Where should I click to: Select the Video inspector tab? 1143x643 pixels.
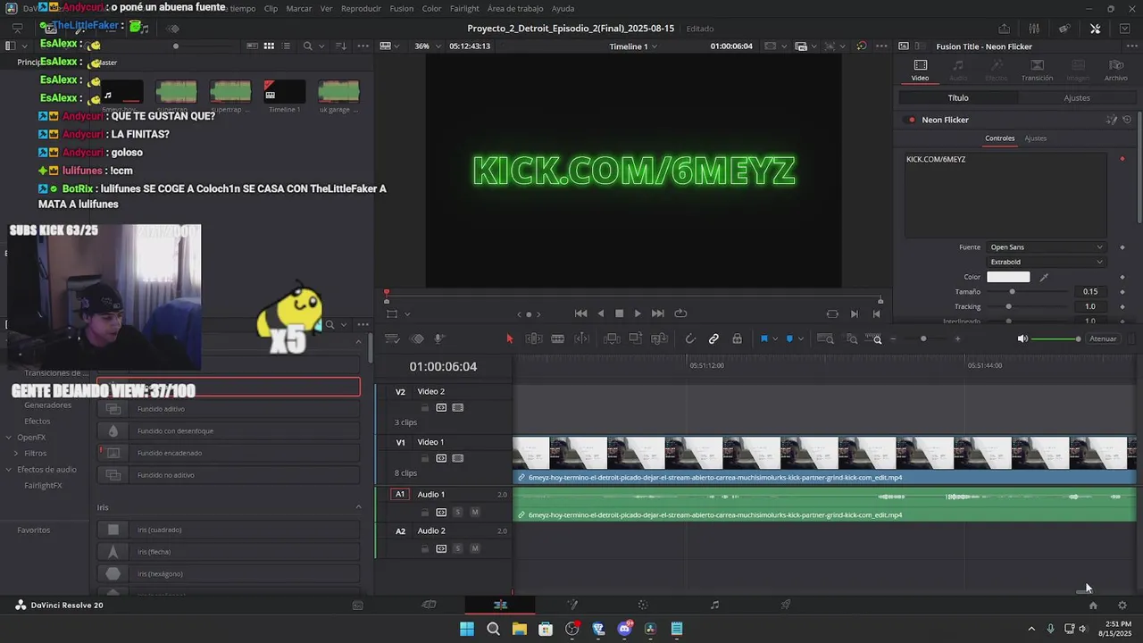[920, 70]
